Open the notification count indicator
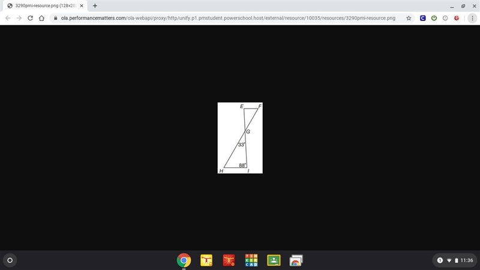The height and width of the screenshot is (270, 480). (x=440, y=260)
